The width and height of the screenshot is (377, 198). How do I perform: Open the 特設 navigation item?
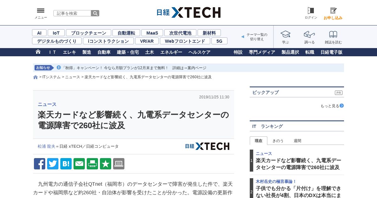coord(238,52)
